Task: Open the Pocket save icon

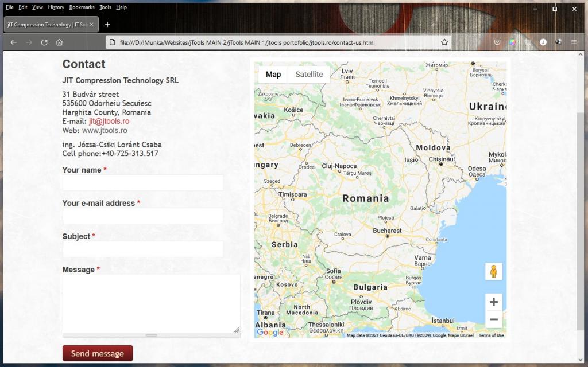Action: (x=498, y=42)
